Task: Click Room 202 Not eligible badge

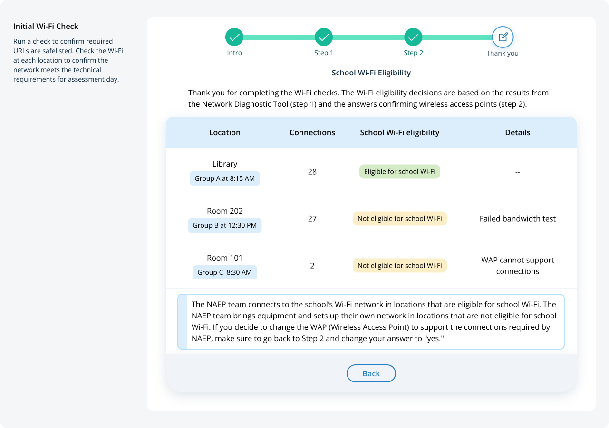Action: 399,219
